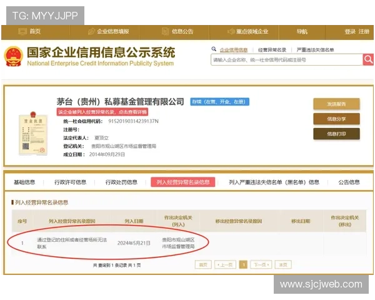
Task: Open 企业信息填报 in the top bar
Action: click(x=113, y=31)
